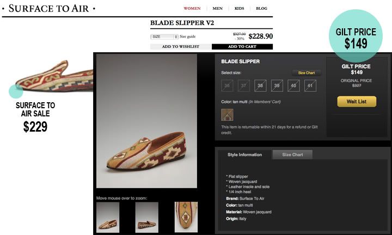
Task: Join the Wait List
Action: click(357, 102)
